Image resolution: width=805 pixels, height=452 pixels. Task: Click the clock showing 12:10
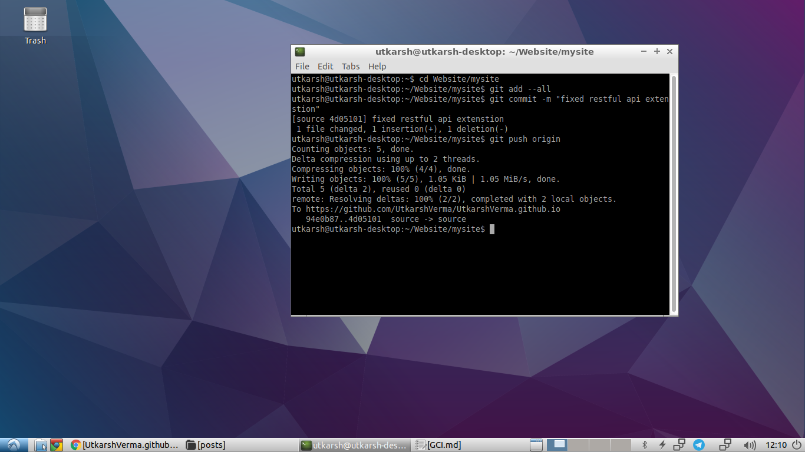point(775,445)
